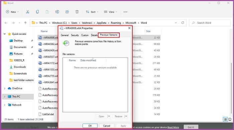Switch to the General tab
The height and width of the screenshot is (130, 234).
tap(65, 35)
